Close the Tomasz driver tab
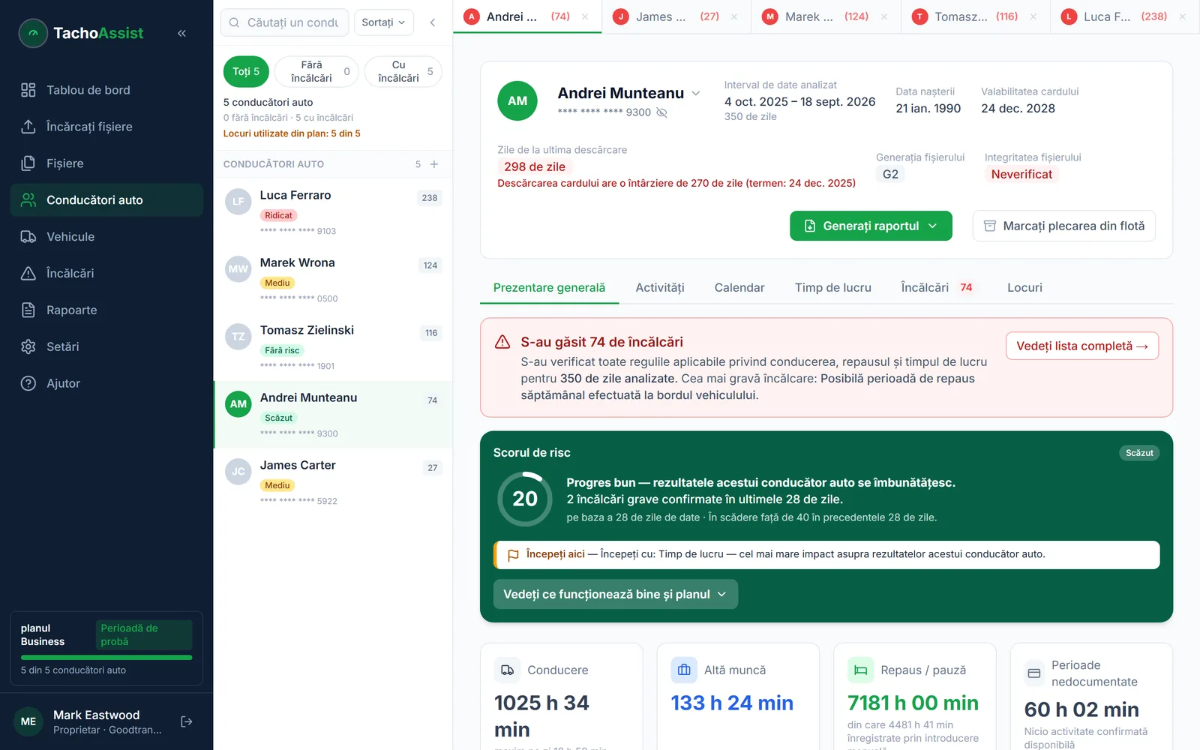 (1033, 16)
